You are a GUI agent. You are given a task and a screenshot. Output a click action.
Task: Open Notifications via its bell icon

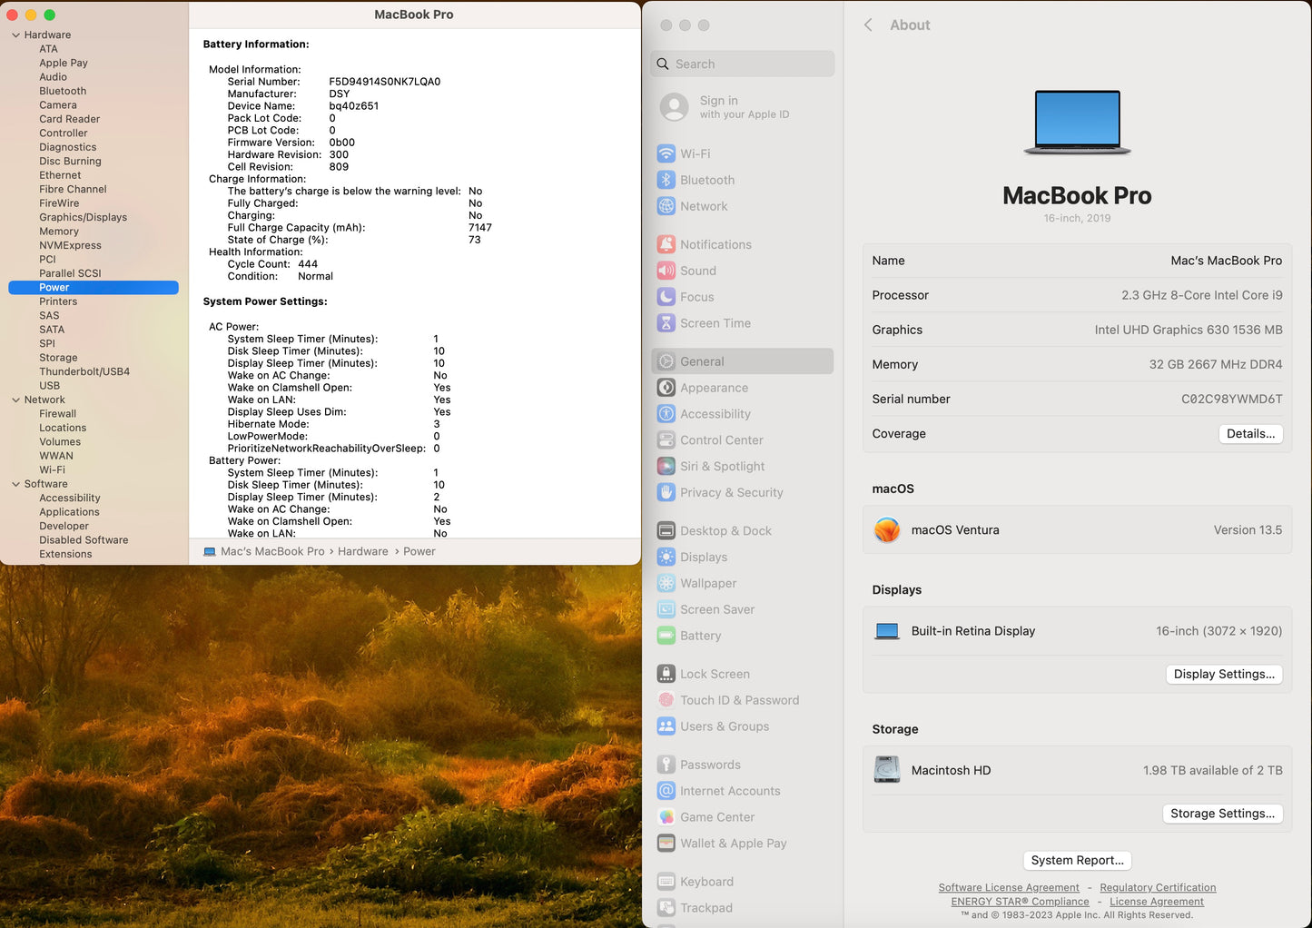click(666, 244)
